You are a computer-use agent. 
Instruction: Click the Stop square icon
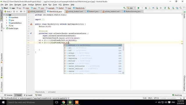tap(161, 8)
